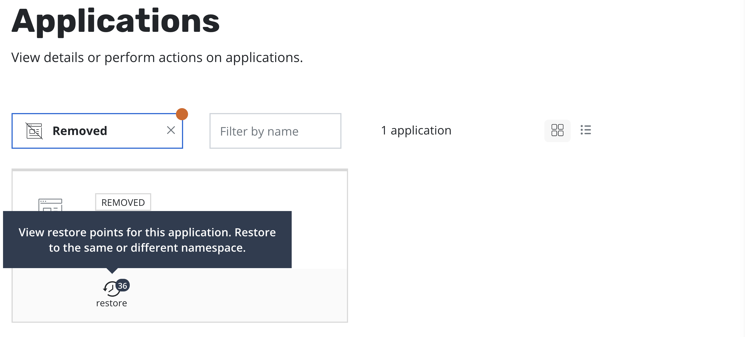Screen dimensions: 745x337
Task: Click the View details description text
Action: click(157, 57)
